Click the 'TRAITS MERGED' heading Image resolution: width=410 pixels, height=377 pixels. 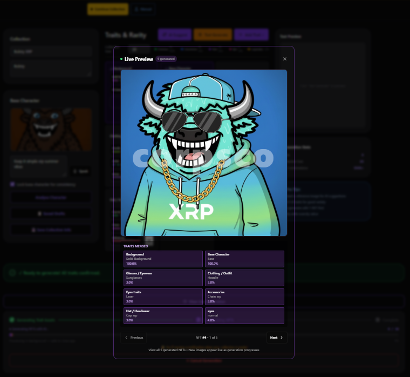(x=136, y=246)
